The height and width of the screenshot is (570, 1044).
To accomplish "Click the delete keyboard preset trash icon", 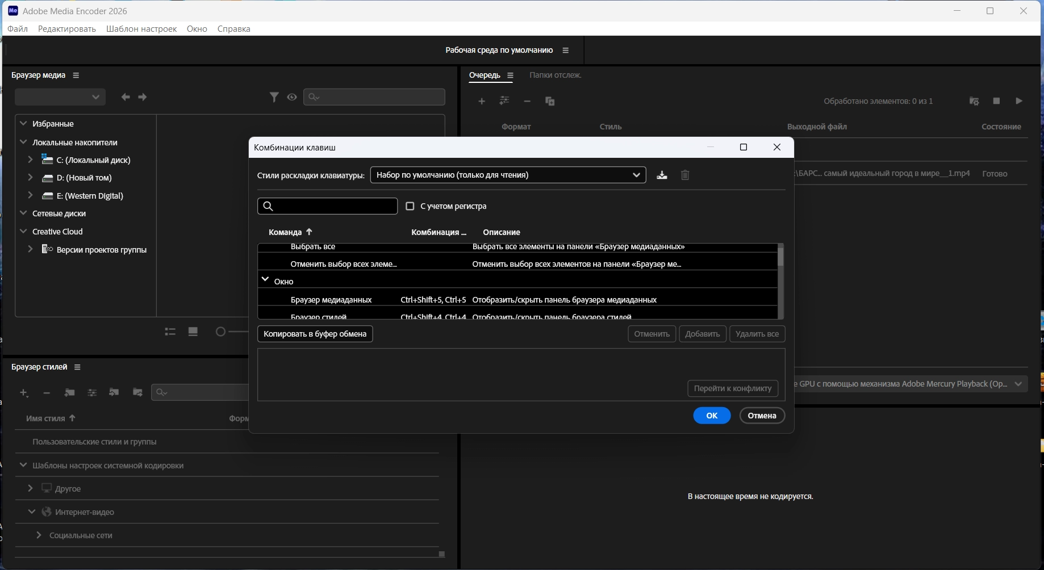I will tap(685, 175).
